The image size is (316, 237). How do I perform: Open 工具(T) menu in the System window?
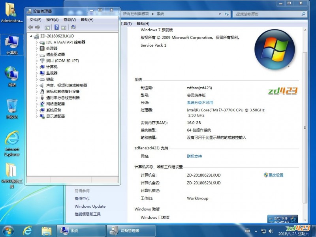(x=126, y=24)
